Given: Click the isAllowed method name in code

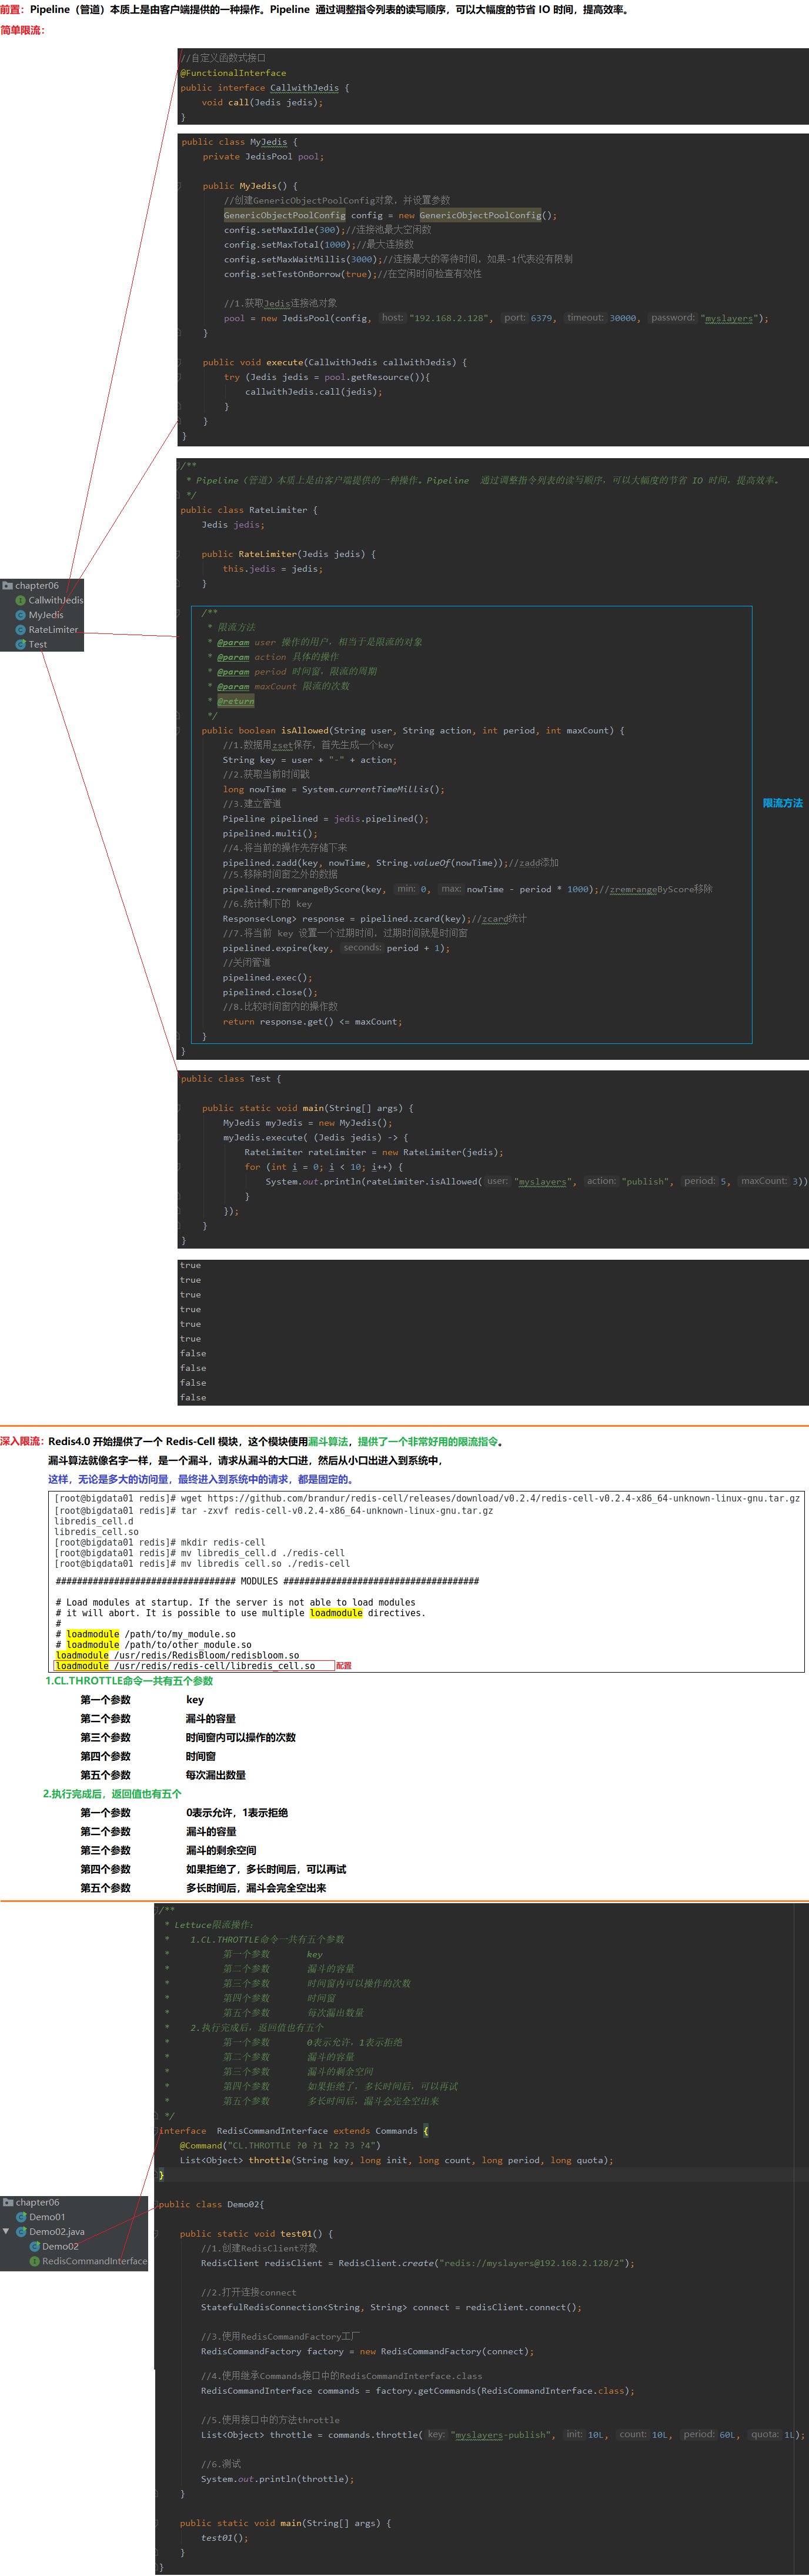Looking at the screenshot, I should [303, 730].
